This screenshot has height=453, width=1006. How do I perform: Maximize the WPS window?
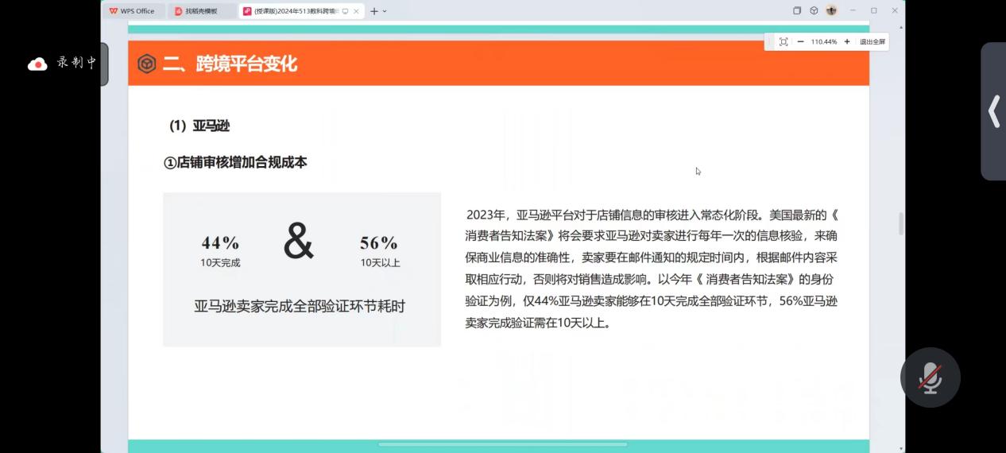click(x=873, y=10)
